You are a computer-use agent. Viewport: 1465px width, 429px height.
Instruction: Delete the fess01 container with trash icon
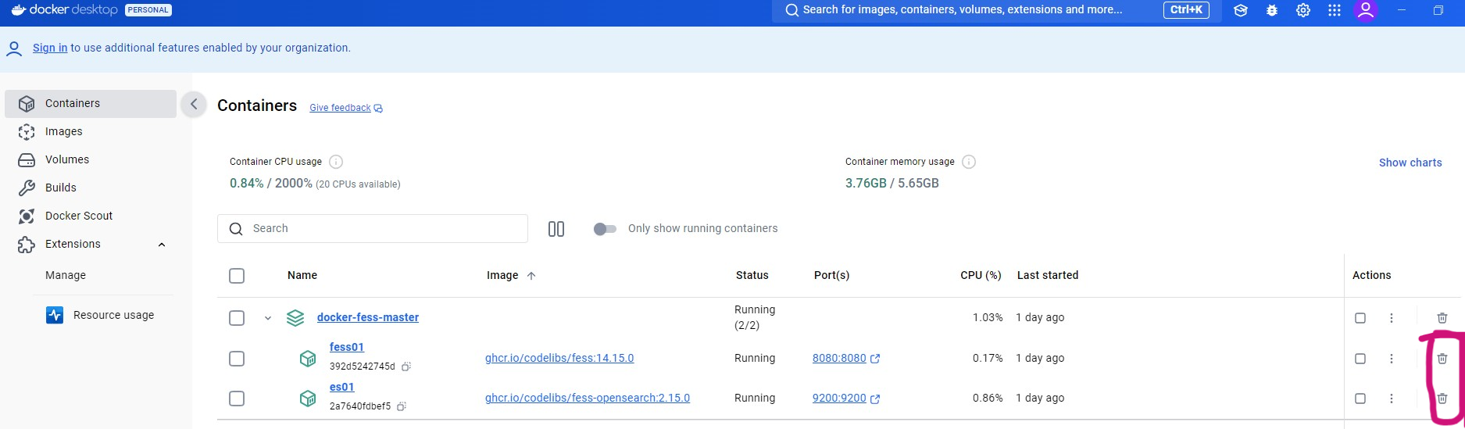click(1442, 359)
